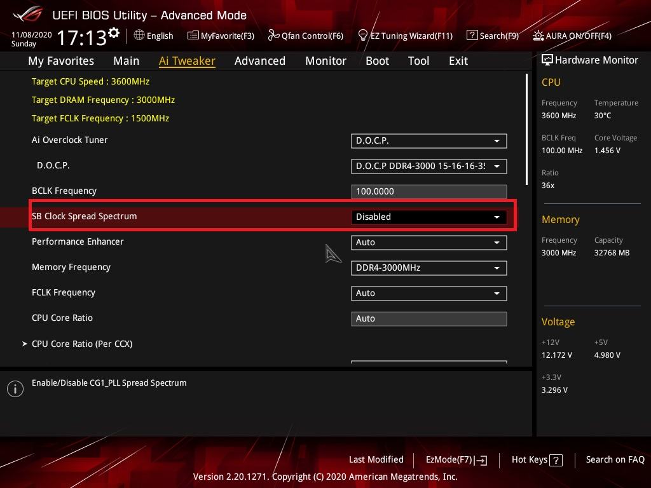Open the SB Clock Spread Spectrum dropdown

point(429,217)
